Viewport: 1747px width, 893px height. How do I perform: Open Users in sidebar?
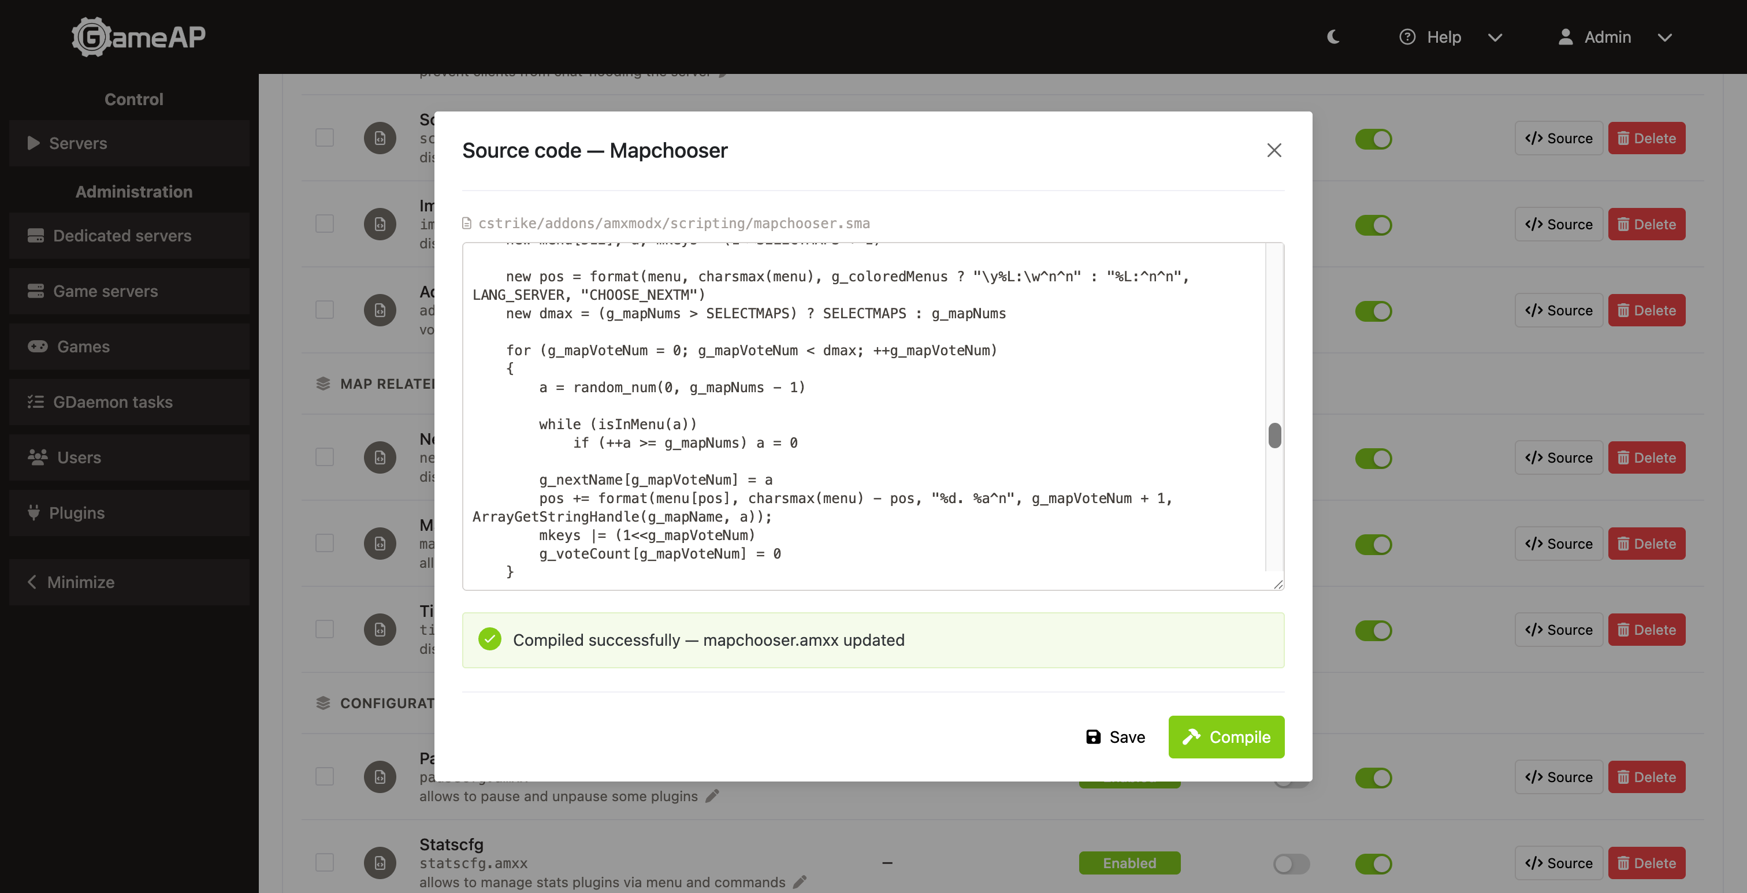(129, 457)
